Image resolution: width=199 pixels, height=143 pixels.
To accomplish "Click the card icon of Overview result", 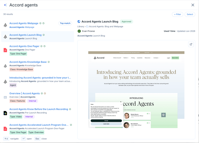I will coord(5,97).
